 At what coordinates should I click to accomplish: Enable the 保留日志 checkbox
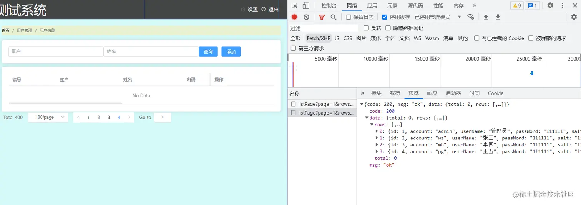coord(349,17)
